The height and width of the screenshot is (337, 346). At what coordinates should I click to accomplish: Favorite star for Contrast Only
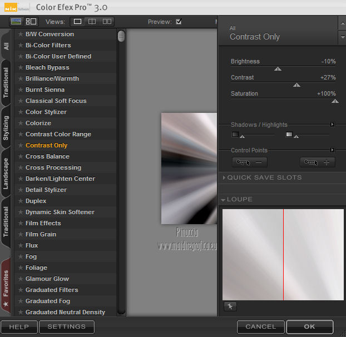[x=21, y=145]
